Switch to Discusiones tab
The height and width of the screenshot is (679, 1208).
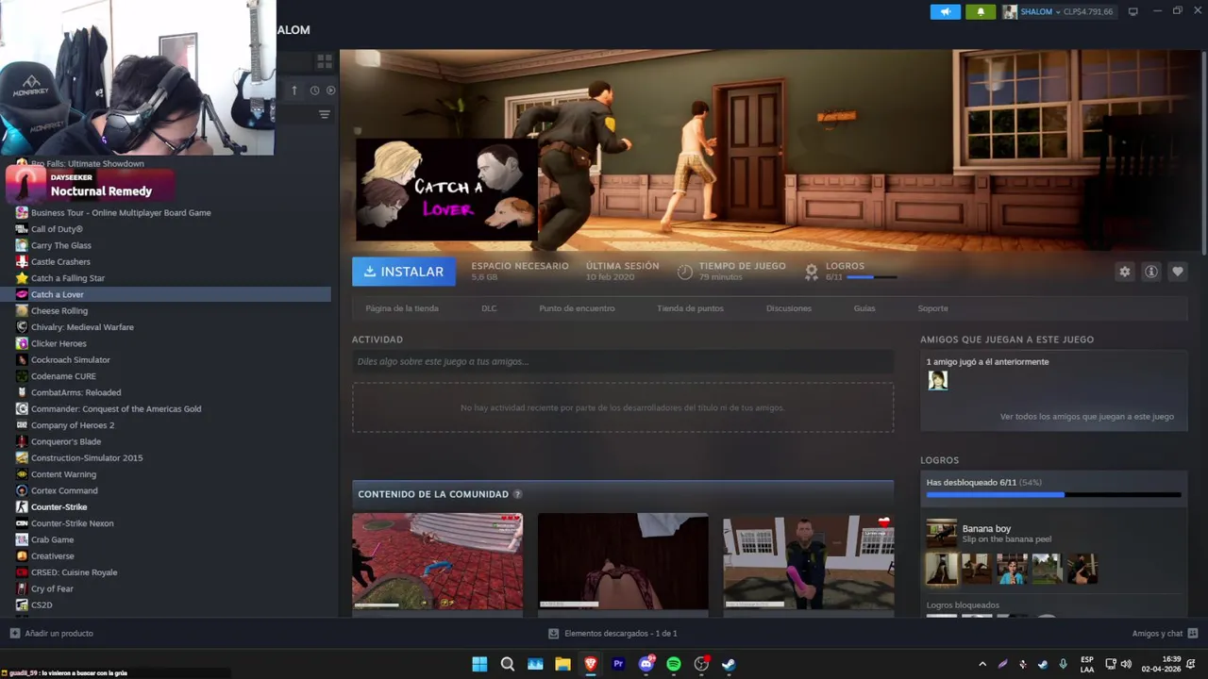pos(789,308)
